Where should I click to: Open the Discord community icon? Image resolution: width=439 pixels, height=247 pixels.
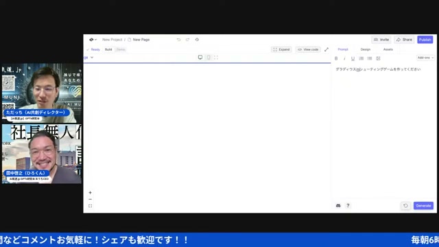tap(338, 206)
